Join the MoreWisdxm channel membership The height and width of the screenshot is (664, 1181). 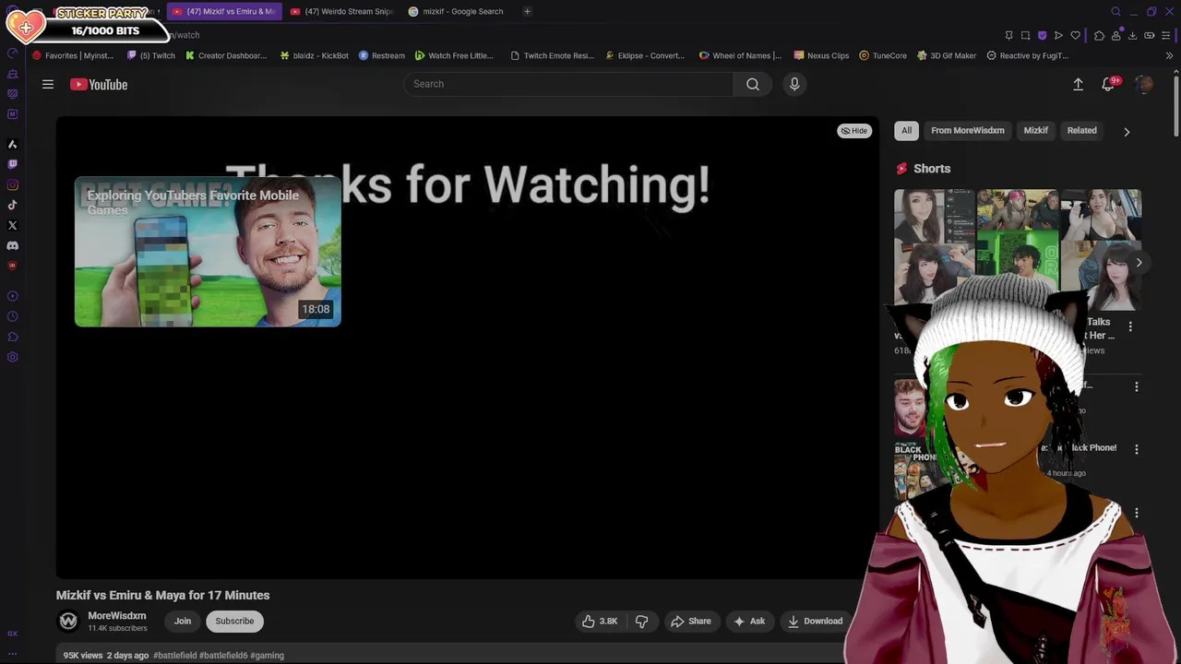pyautogui.click(x=183, y=621)
